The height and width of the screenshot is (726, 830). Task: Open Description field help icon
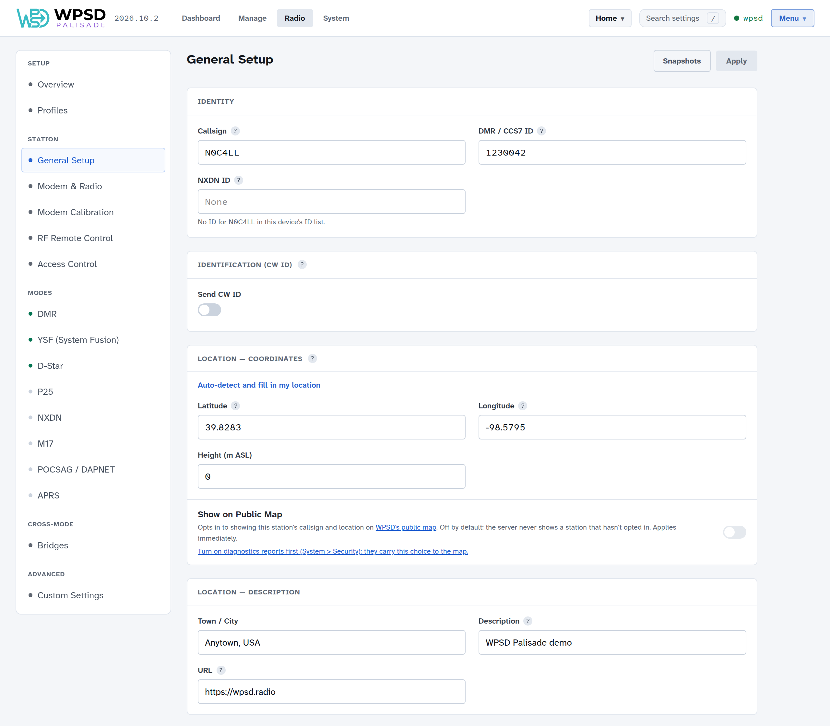click(x=528, y=621)
